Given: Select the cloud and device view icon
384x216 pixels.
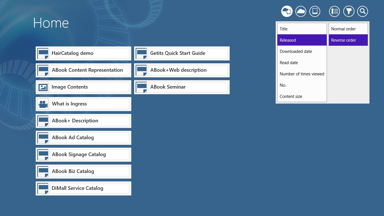Looking at the screenshot, I should (x=287, y=11).
